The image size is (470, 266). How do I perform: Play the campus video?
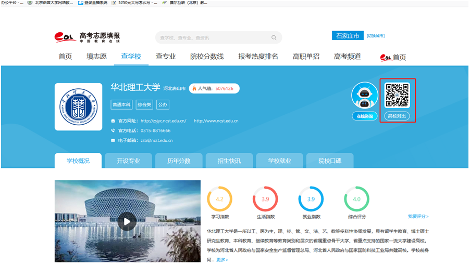pyautogui.click(x=127, y=221)
